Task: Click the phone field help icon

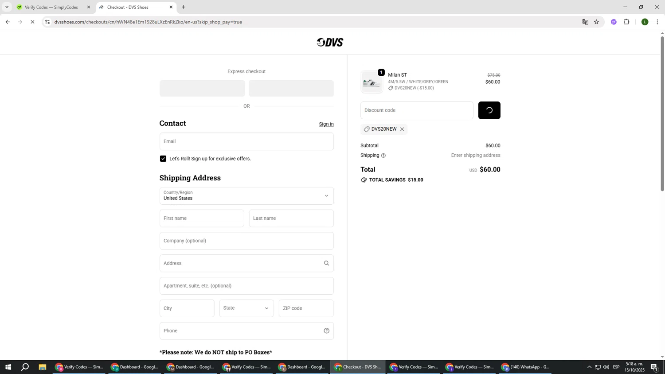Action: (x=327, y=331)
